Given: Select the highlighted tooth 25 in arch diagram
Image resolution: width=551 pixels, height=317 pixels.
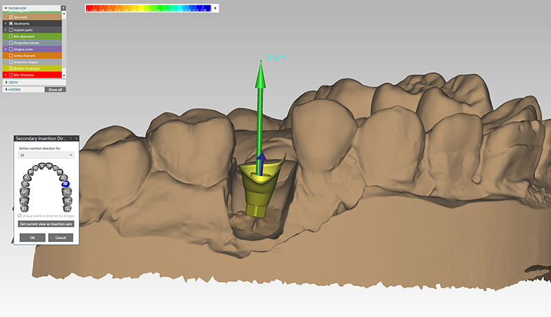Looking at the screenshot, I should coord(65,184).
